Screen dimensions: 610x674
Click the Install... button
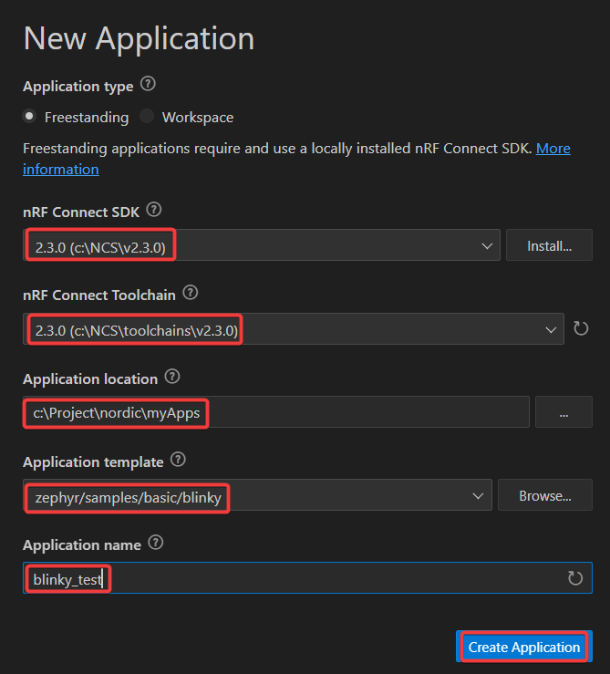(549, 245)
